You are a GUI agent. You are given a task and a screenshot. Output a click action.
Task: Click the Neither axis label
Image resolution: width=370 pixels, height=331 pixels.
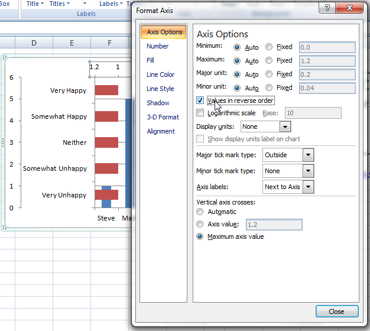[74, 142]
